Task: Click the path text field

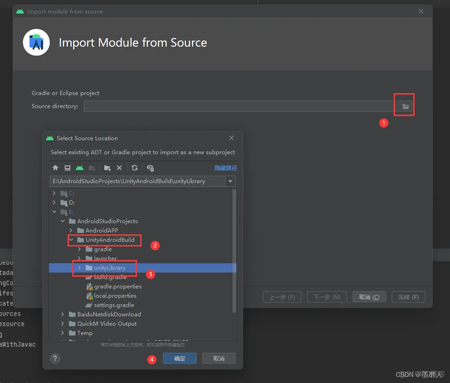Action: pyautogui.click(x=137, y=181)
